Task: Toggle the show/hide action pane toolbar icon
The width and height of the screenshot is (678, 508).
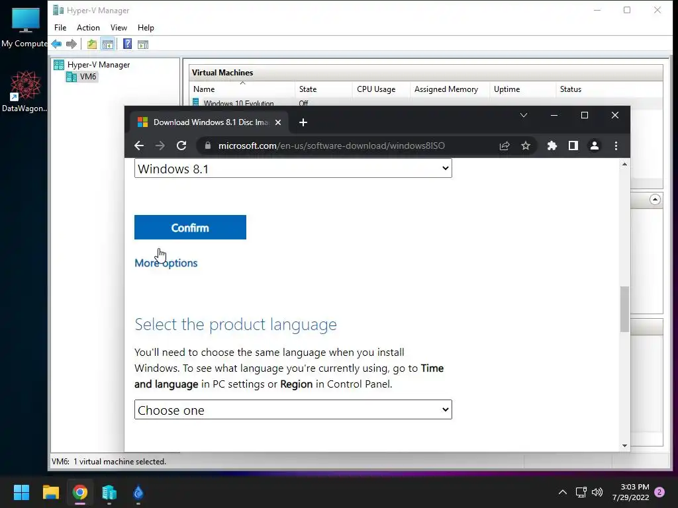Action: point(143,44)
